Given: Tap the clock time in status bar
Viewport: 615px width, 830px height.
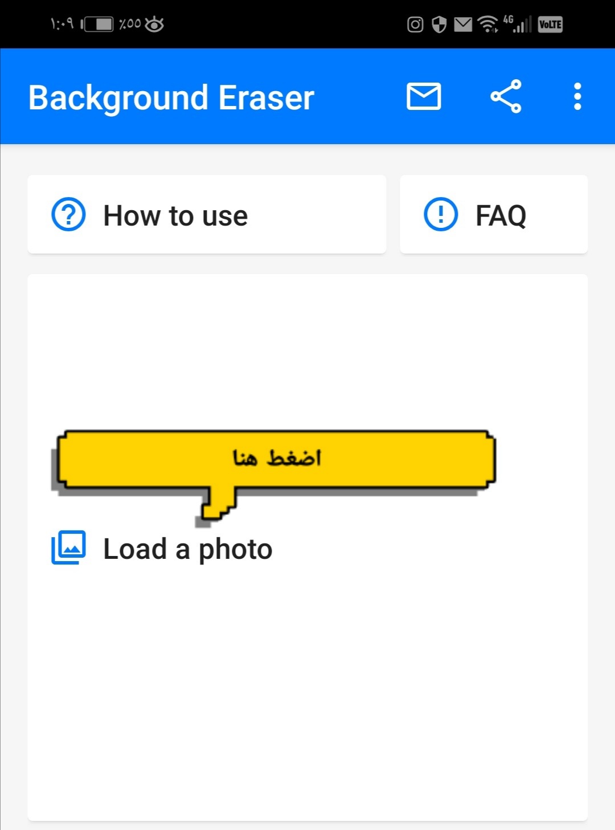Looking at the screenshot, I should [62, 23].
